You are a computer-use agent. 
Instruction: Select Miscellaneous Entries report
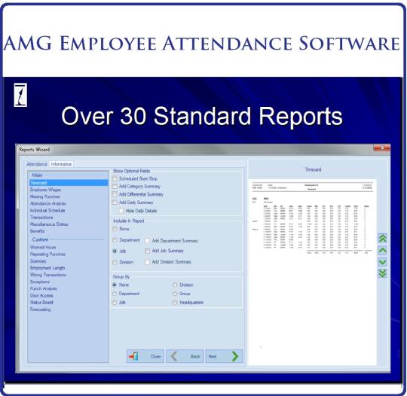(49, 224)
